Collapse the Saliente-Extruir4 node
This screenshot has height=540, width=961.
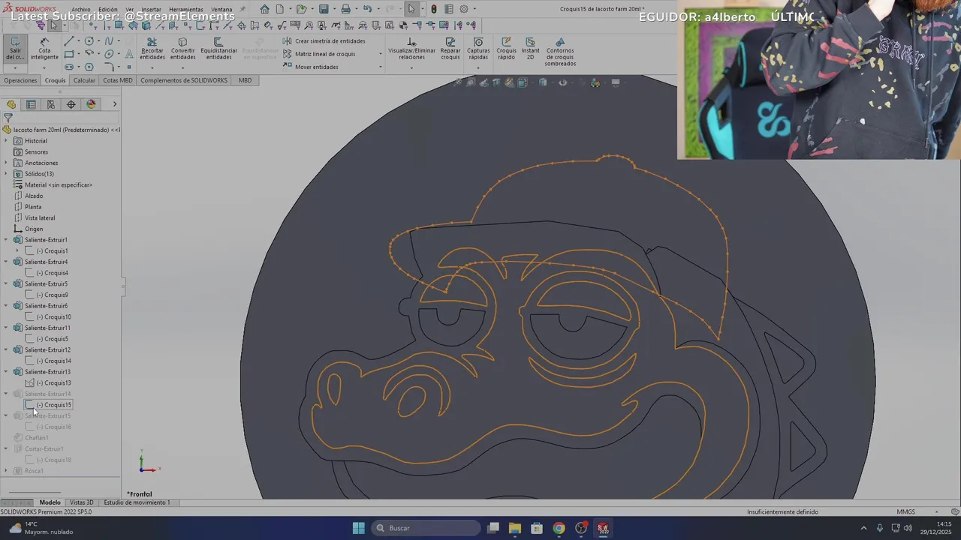click(6, 262)
